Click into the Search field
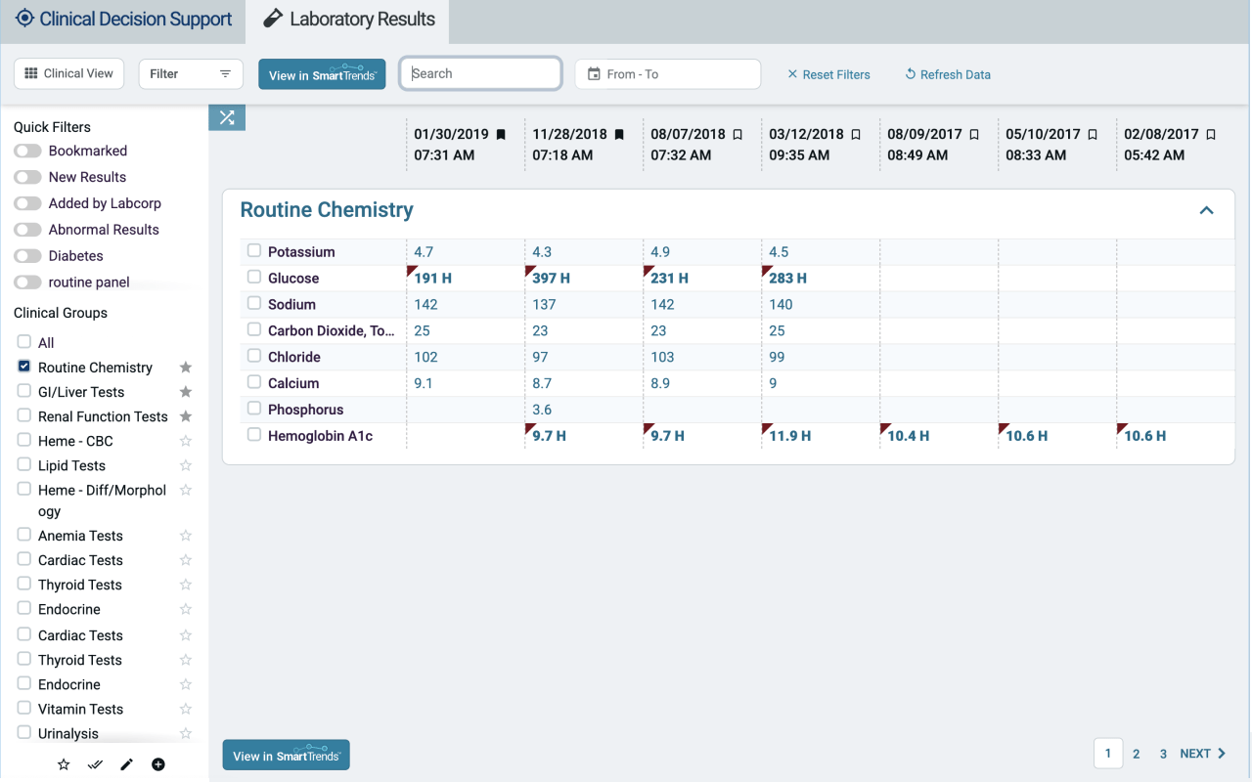Viewport: 1252px width, 782px height. coord(481,73)
